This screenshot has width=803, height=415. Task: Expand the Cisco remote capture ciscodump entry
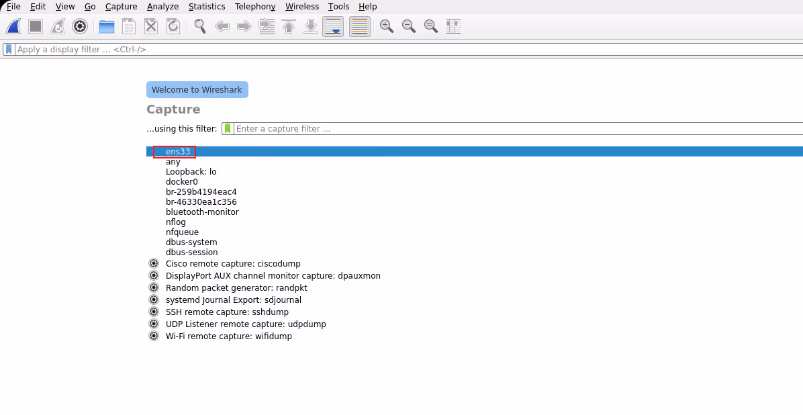pos(154,263)
